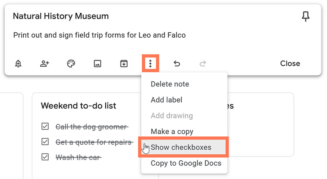Image resolution: width=327 pixels, height=179 pixels.
Task: Undo the last edit in the note
Action: tap(177, 64)
